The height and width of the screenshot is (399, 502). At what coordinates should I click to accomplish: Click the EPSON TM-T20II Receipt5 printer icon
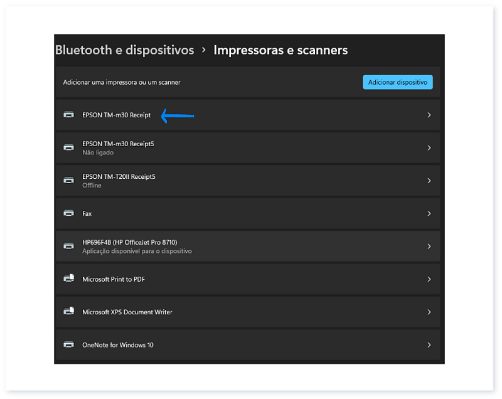(68, 180)
